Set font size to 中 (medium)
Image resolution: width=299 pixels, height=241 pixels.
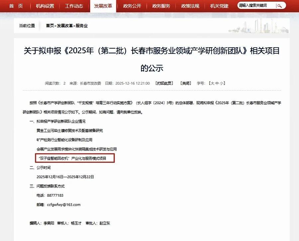pyautogui.click(x=217, y=83)
